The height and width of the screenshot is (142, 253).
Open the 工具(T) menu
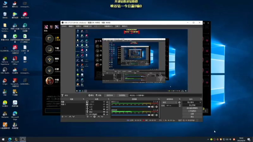[117, 26]
